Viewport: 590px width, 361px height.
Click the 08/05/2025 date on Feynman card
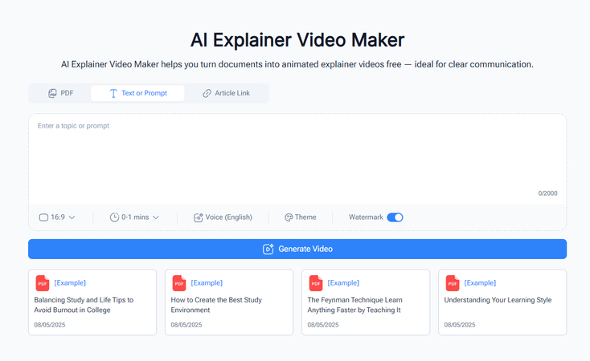323,325
